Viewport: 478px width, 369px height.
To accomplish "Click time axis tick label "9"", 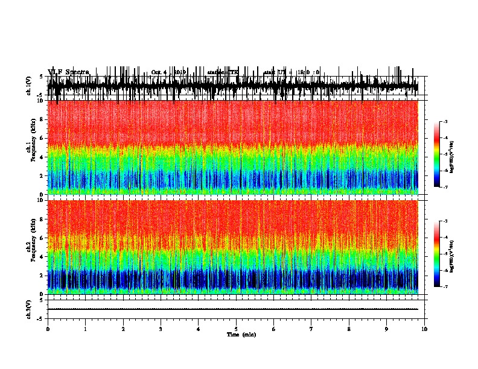I will 386,329.
